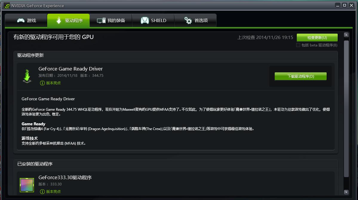Minimize the GeForce Experience window
The image size is (358, 200).
338,5
